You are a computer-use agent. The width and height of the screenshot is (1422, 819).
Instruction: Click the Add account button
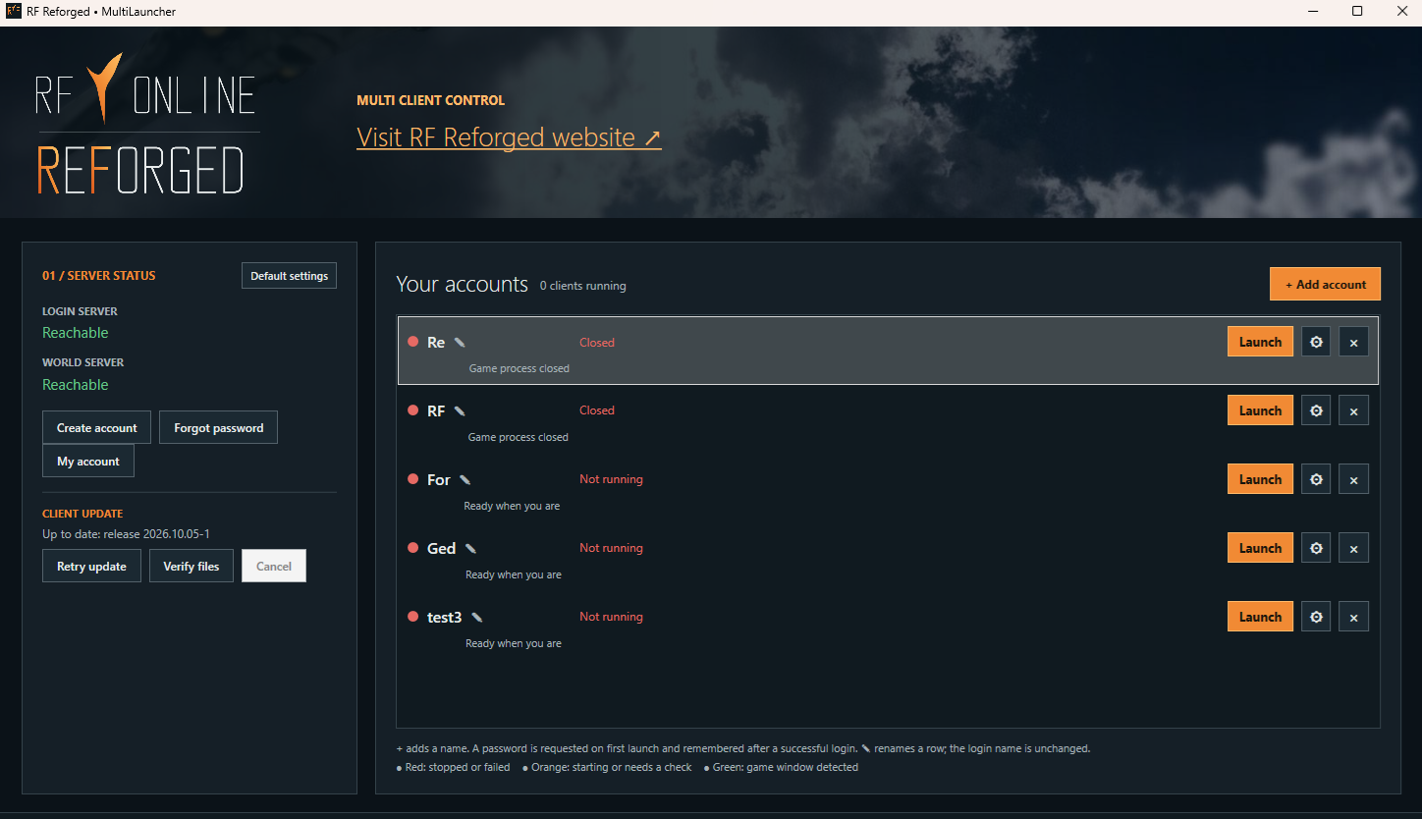coord(1325,284)
